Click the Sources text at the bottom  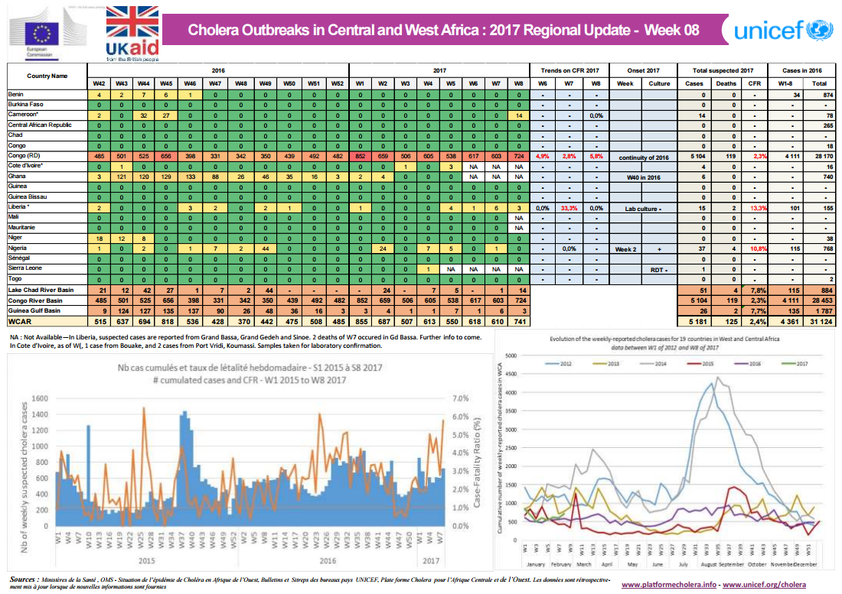21,580
